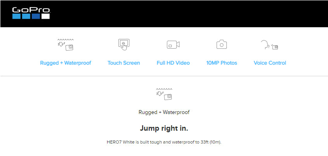This screenshot has width=328, height=156.
Task: Click the GoPro wordmark in the header
Action: (x=31, y=10)
